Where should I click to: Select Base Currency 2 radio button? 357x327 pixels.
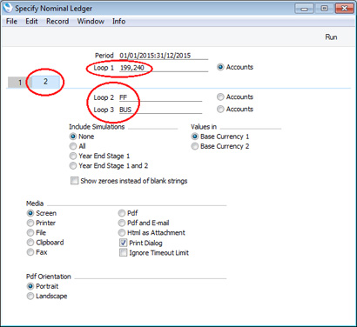[195, 146]
